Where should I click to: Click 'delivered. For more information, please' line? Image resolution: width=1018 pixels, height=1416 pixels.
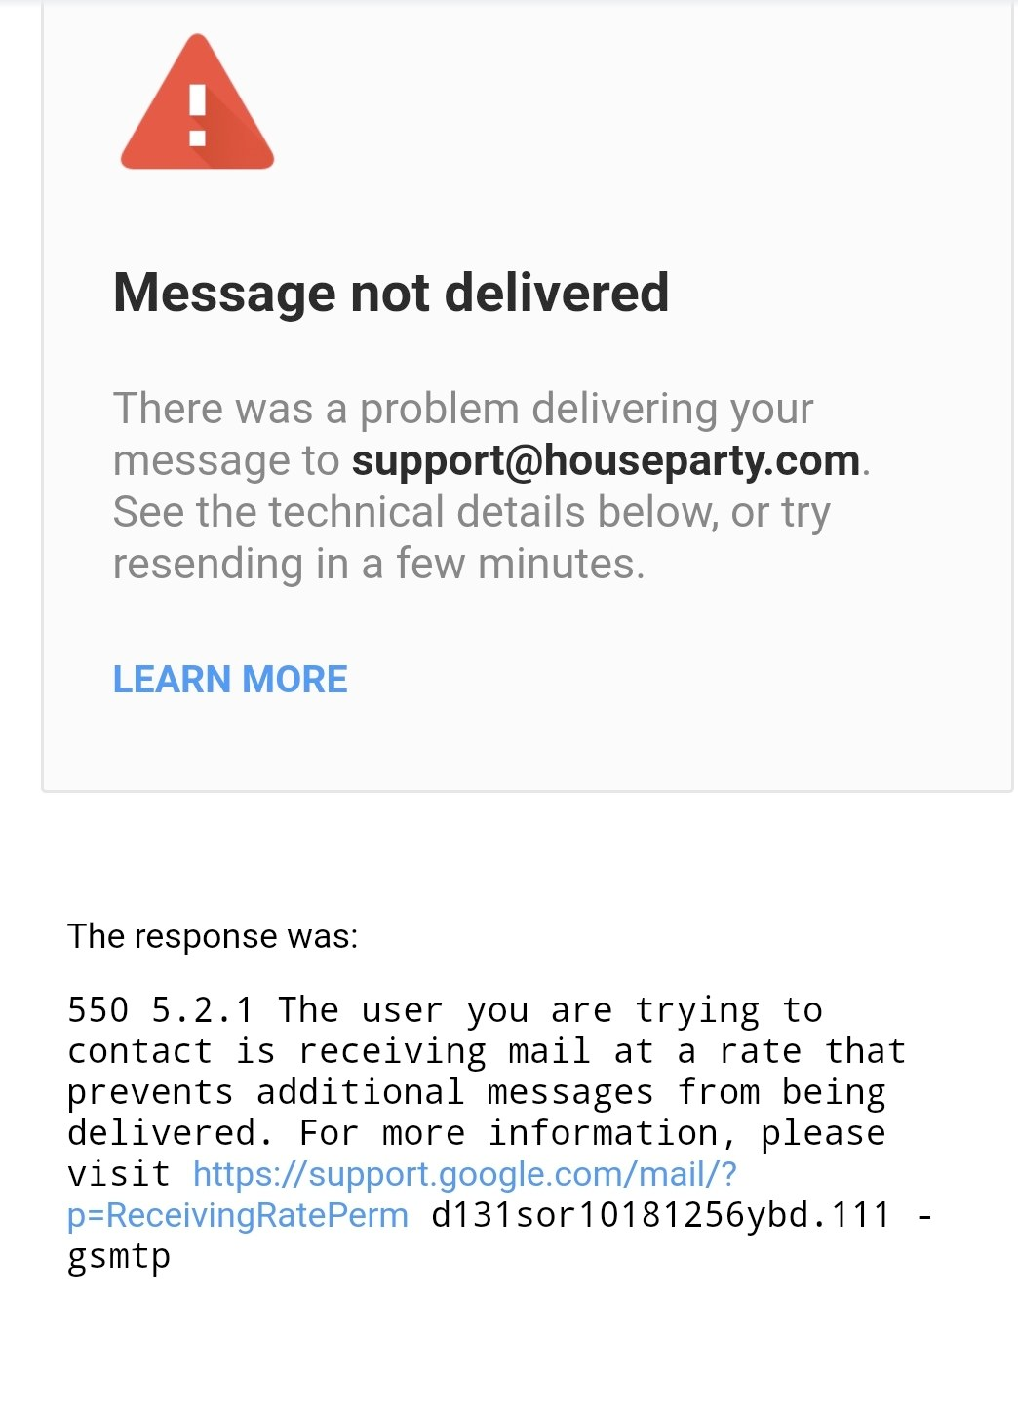tap(477, 1132)
